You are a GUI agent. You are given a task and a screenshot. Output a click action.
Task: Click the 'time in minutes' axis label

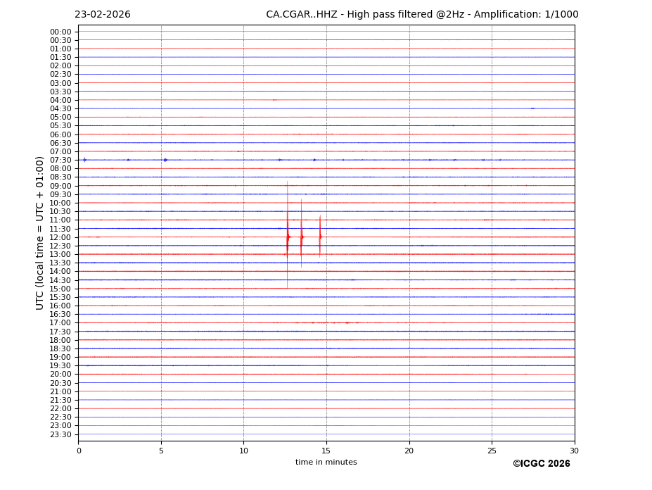[x=326, y=463]
